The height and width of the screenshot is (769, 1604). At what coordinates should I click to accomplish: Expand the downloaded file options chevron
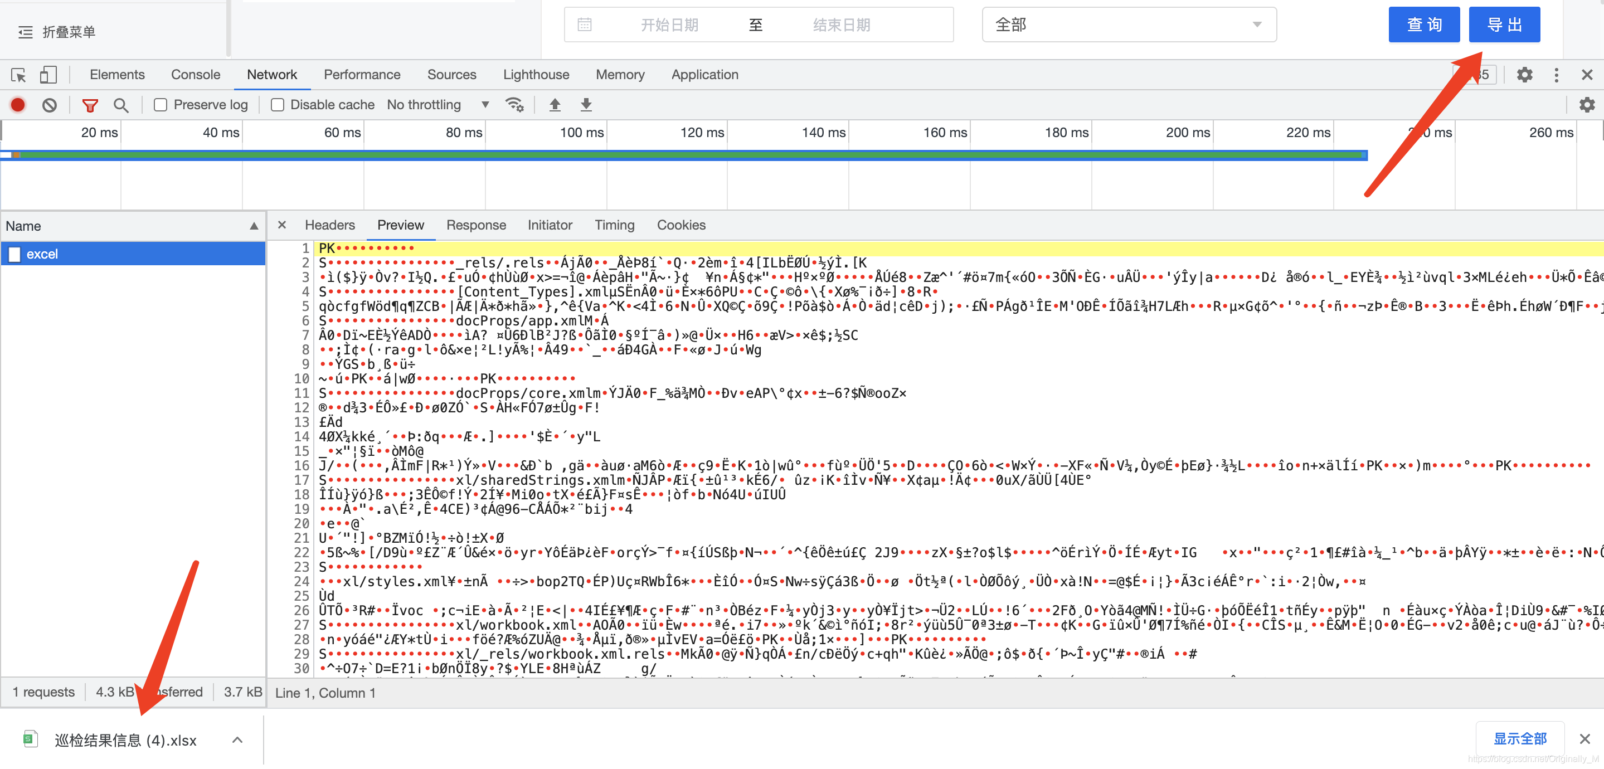237,739
